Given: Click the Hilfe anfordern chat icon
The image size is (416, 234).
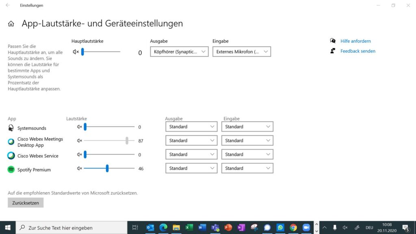Looking at the screenshot, I should (x=333, y=41).
